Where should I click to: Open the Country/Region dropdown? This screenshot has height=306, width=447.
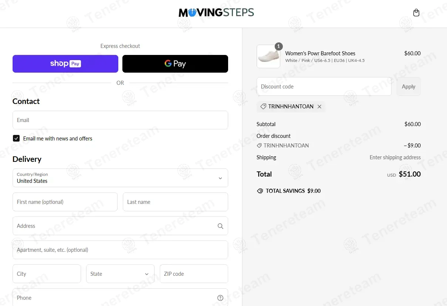click(x=120, y=178)
